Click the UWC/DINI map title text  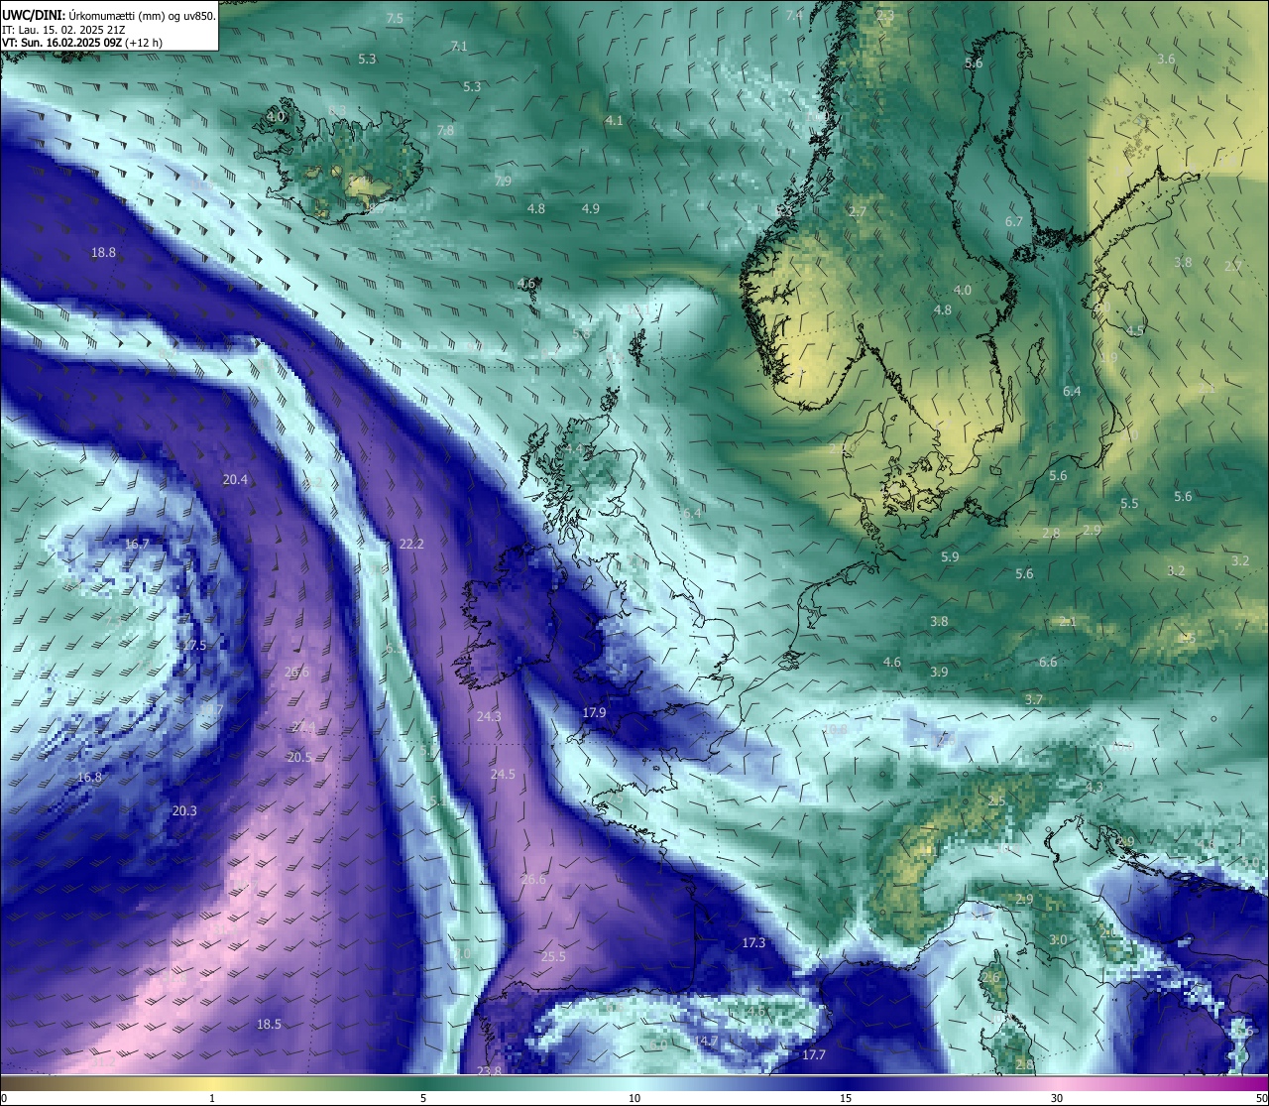click(108, 15)
